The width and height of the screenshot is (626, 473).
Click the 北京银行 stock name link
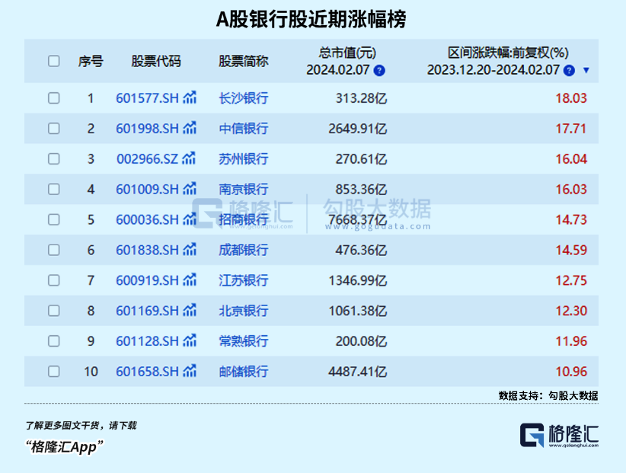pos(244,311)
